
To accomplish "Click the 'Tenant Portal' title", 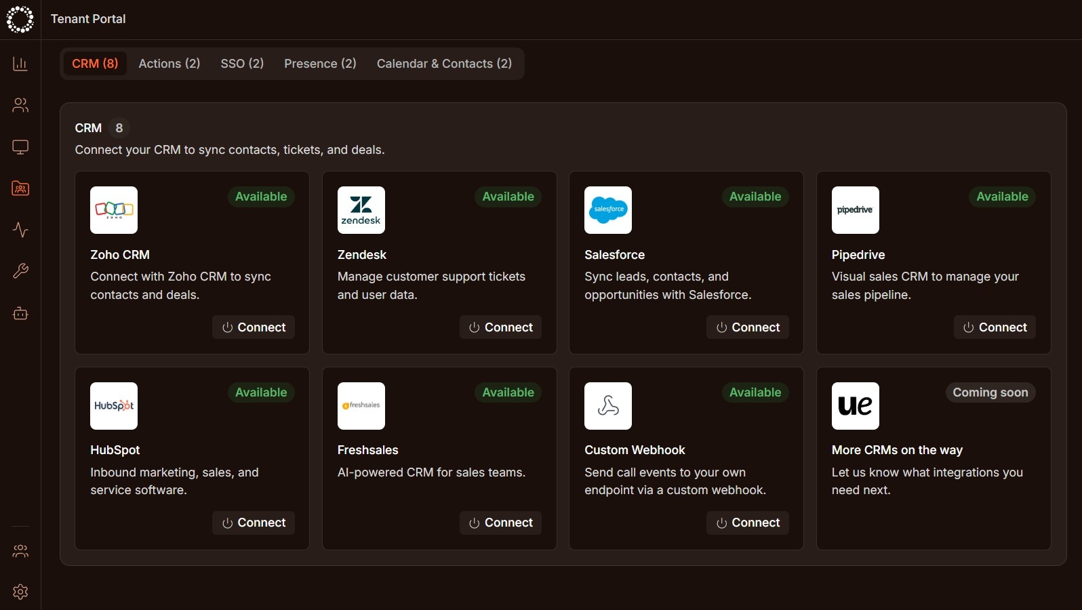I will [88, 19].
